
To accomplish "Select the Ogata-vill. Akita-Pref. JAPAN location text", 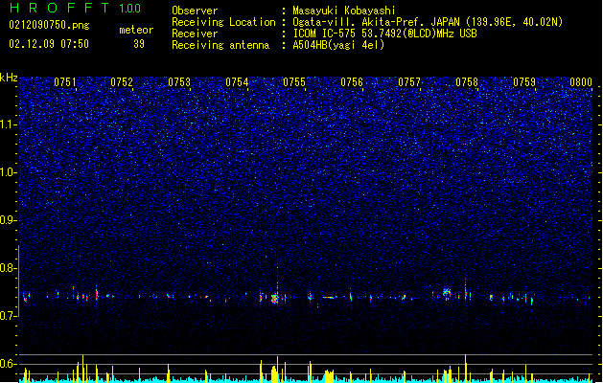I will pos(428,22).
